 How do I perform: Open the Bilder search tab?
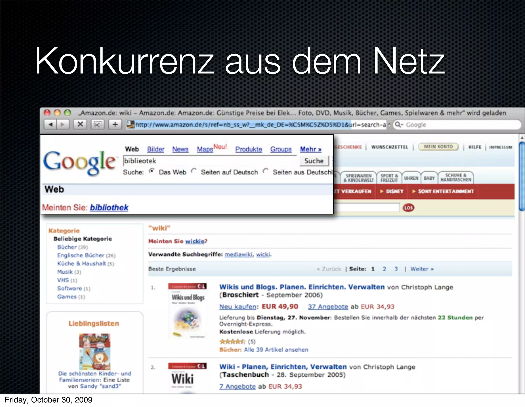(156, 149)
